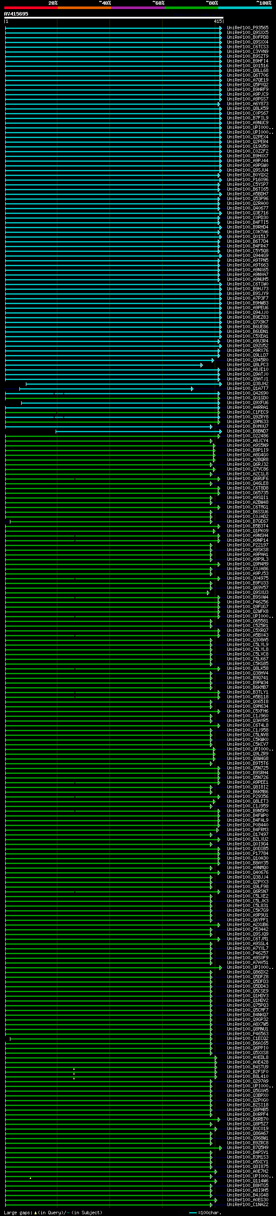Select UniRef100_B9HRF9 hit name
Screen dimensions: 276x1216
248,90
